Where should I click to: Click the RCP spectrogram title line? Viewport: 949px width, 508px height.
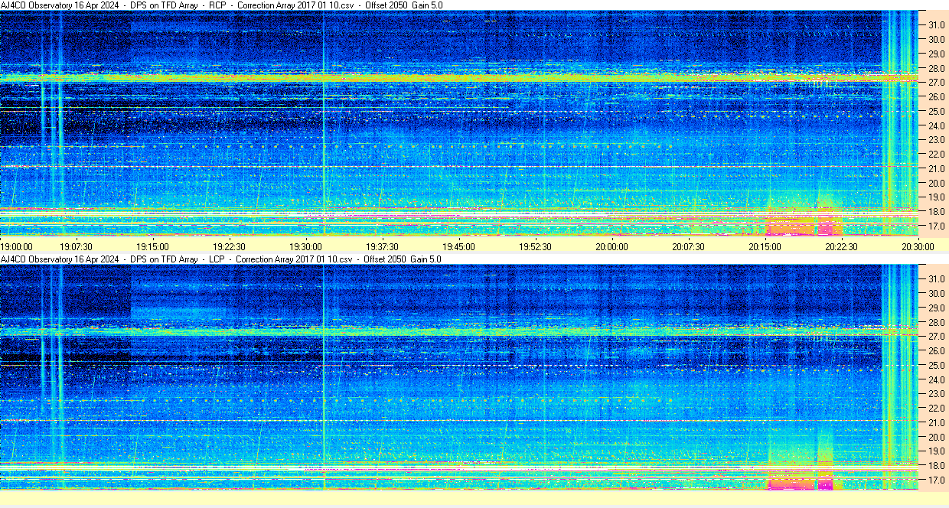(x=221, y=5)
